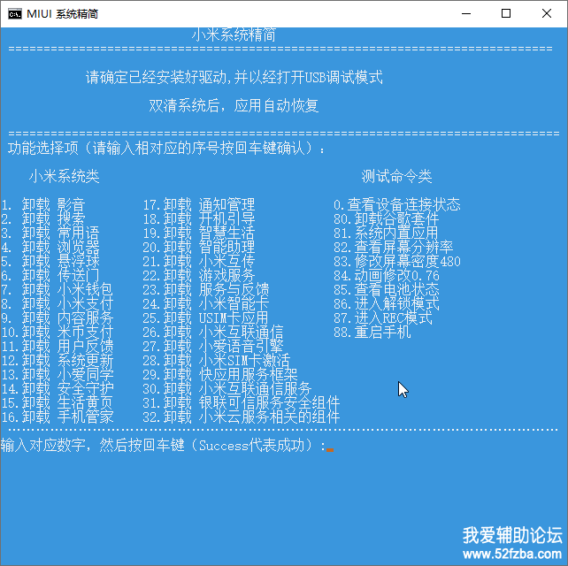Click the window title 'MIUI 系统精简'
This screenshot has width=568, height=566.
[62, 14]
